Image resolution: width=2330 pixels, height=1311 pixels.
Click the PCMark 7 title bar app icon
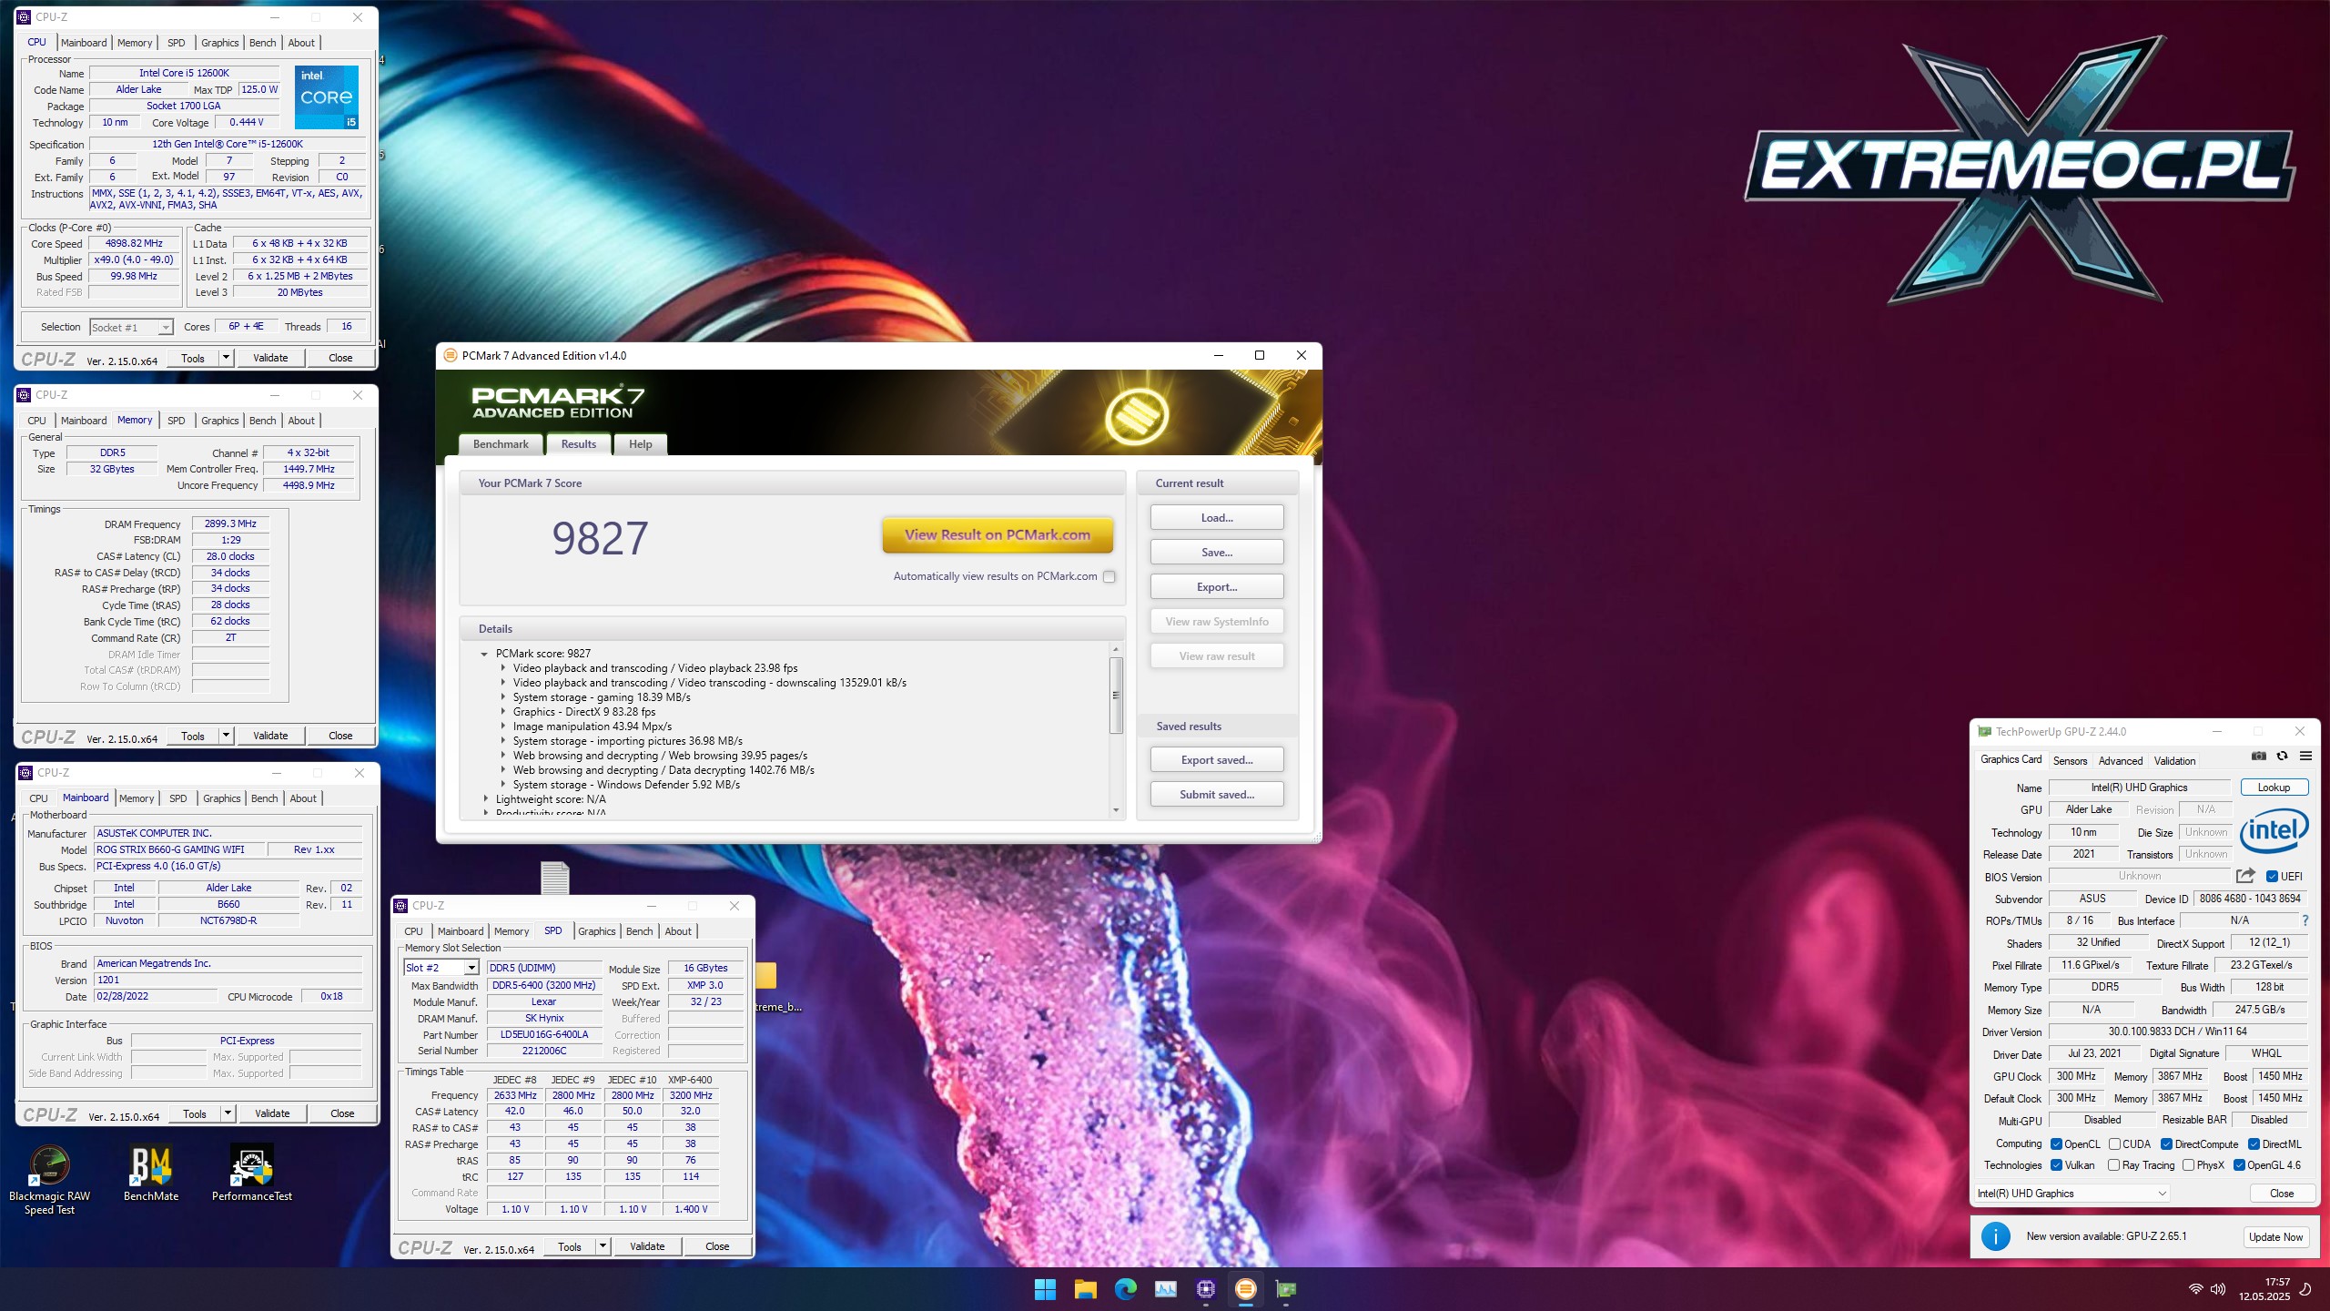451,356
